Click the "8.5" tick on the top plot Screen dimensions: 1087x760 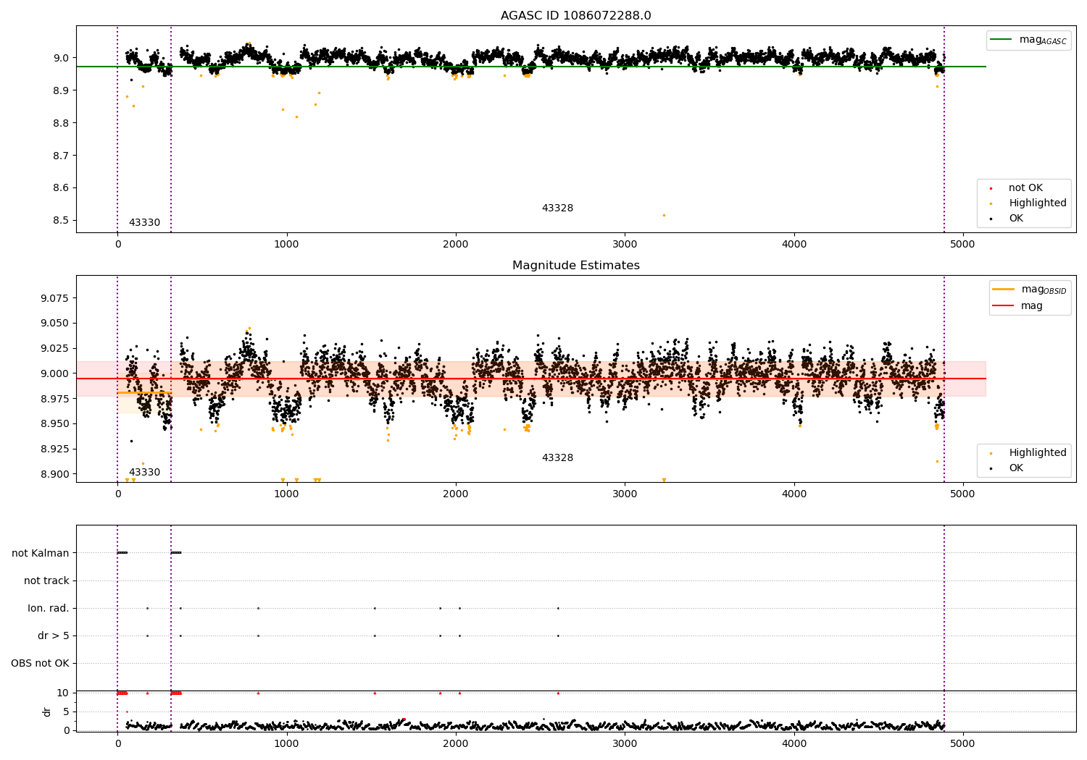tap(61, 220)
